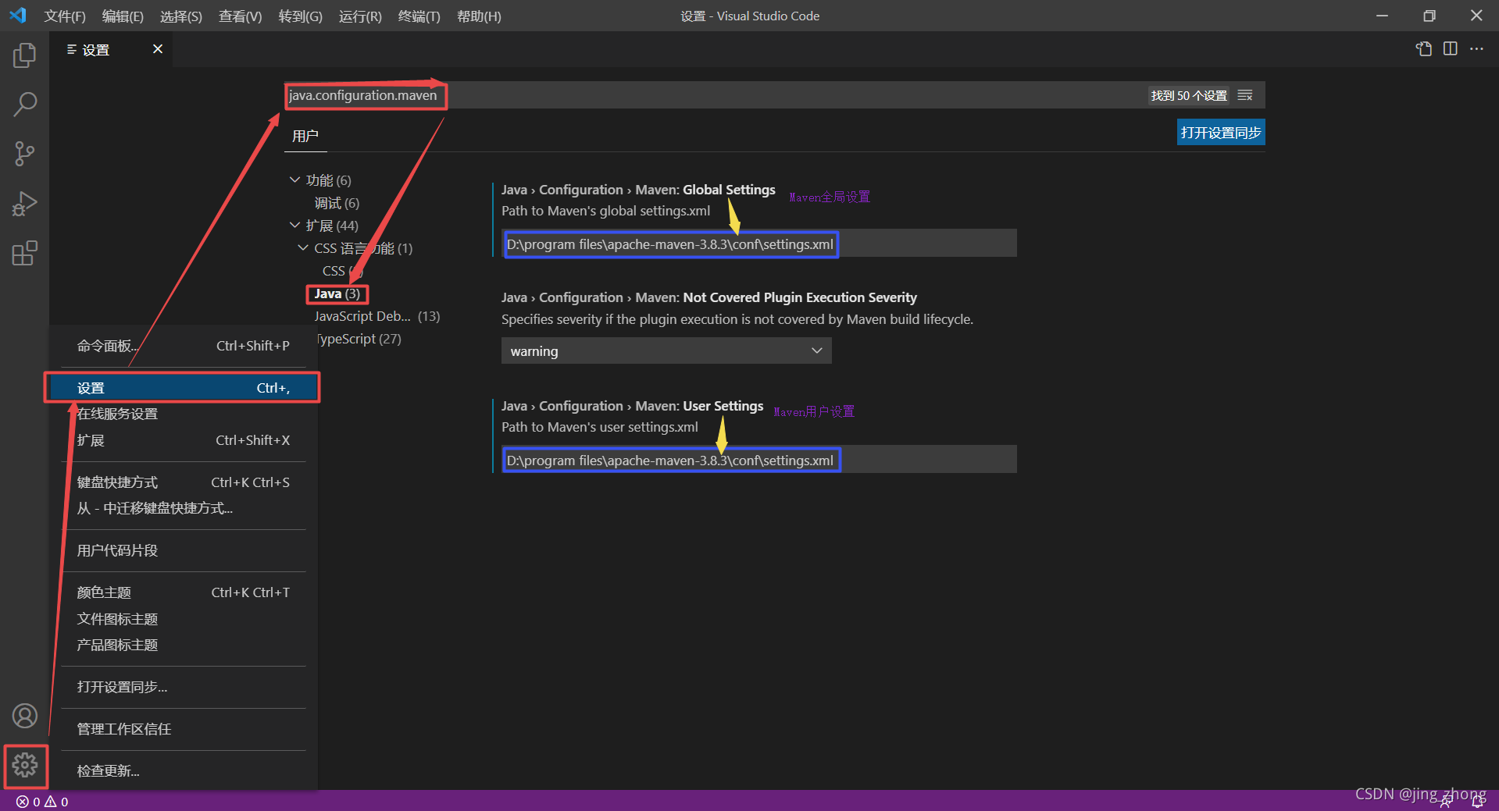Choose 从 - 中迁移键盘快捷方式 entry
Image resolution: width=1499 pixels, height=811 pixels.
[184, 508]
